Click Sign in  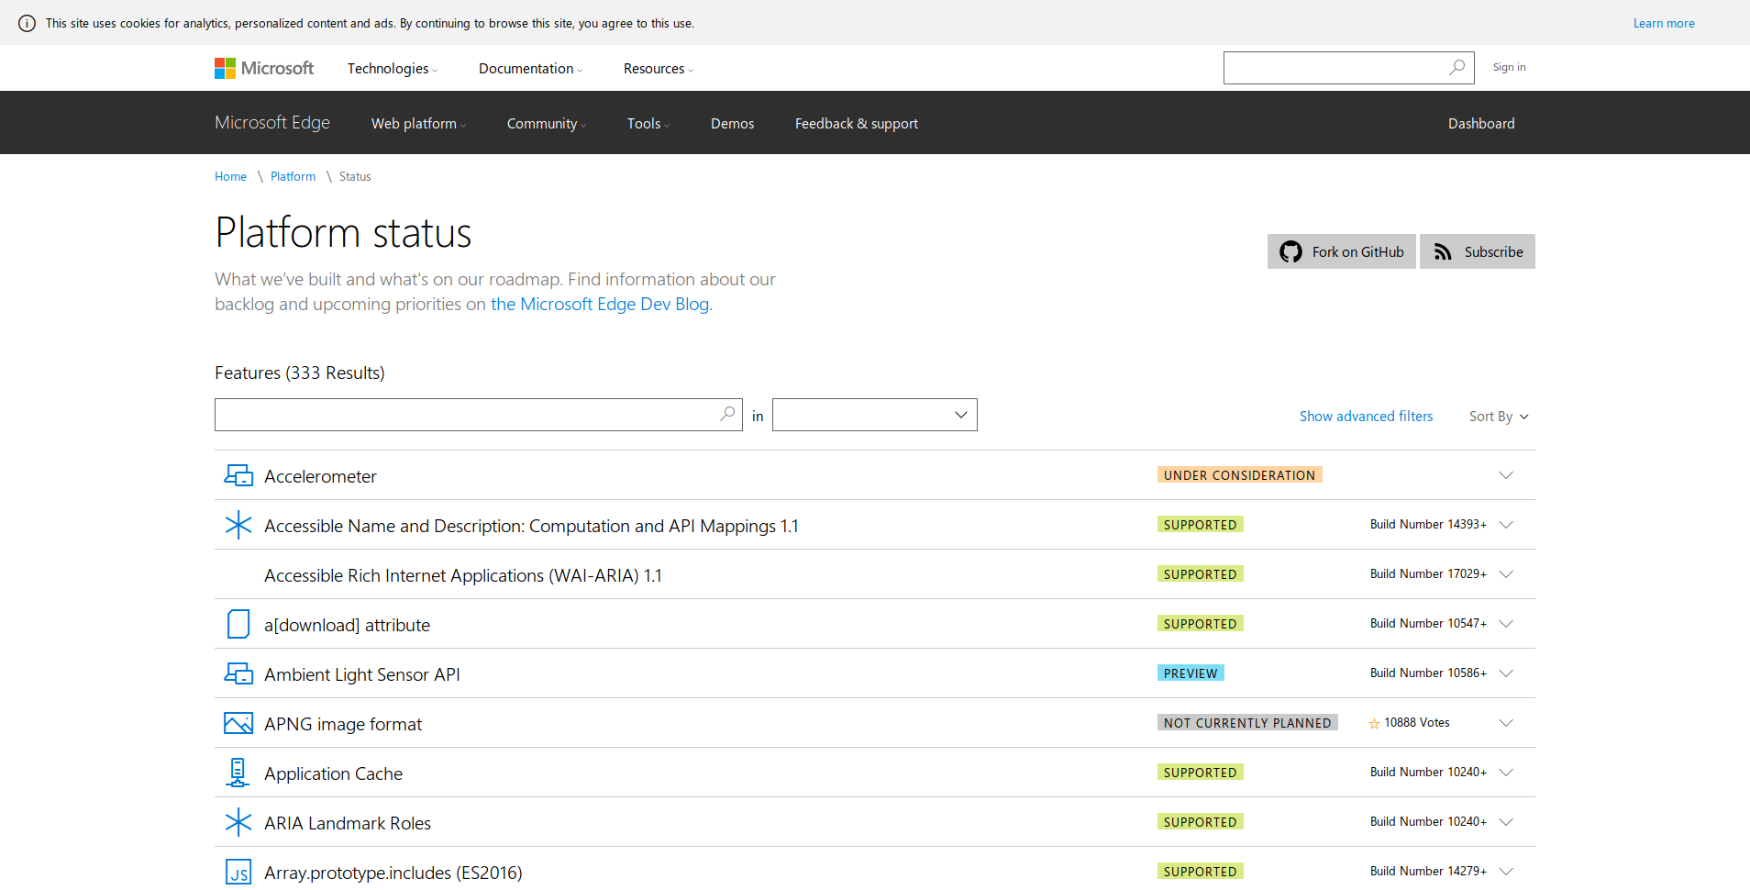[x=1509, y=67]
